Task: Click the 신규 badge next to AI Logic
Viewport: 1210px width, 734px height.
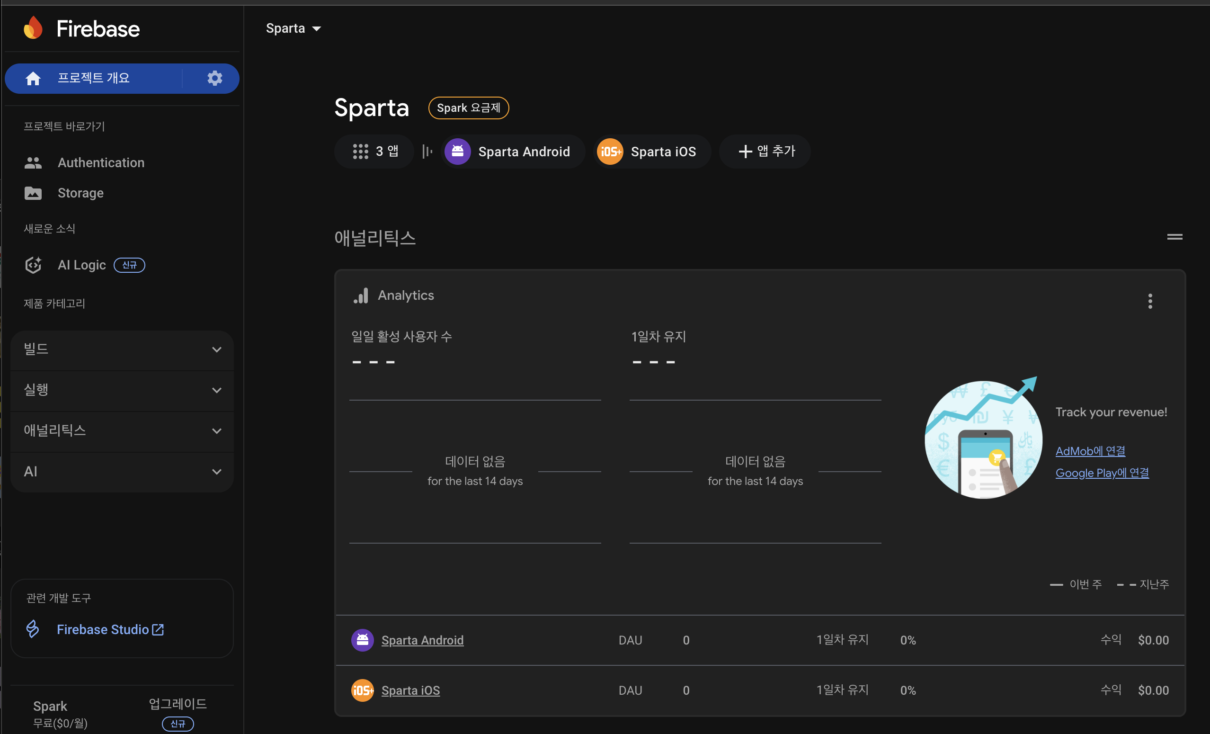Action: point(129,265)
